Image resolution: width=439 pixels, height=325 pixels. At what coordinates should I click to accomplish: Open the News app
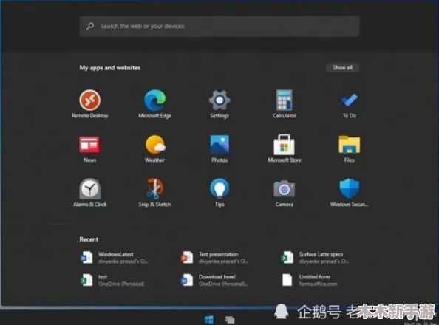point(89,149)
